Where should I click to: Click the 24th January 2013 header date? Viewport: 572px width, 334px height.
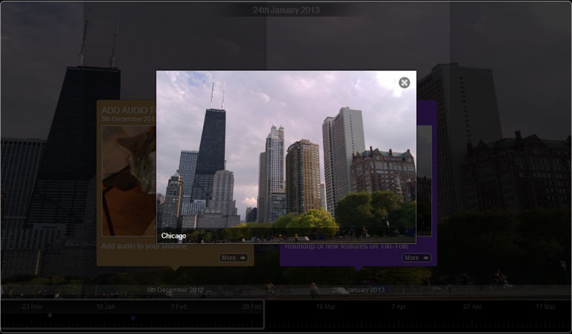coord(285,10)
